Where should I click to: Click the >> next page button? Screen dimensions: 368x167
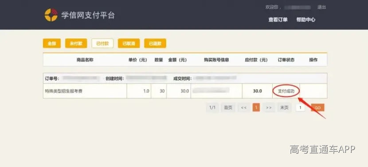tap(269, 108)
